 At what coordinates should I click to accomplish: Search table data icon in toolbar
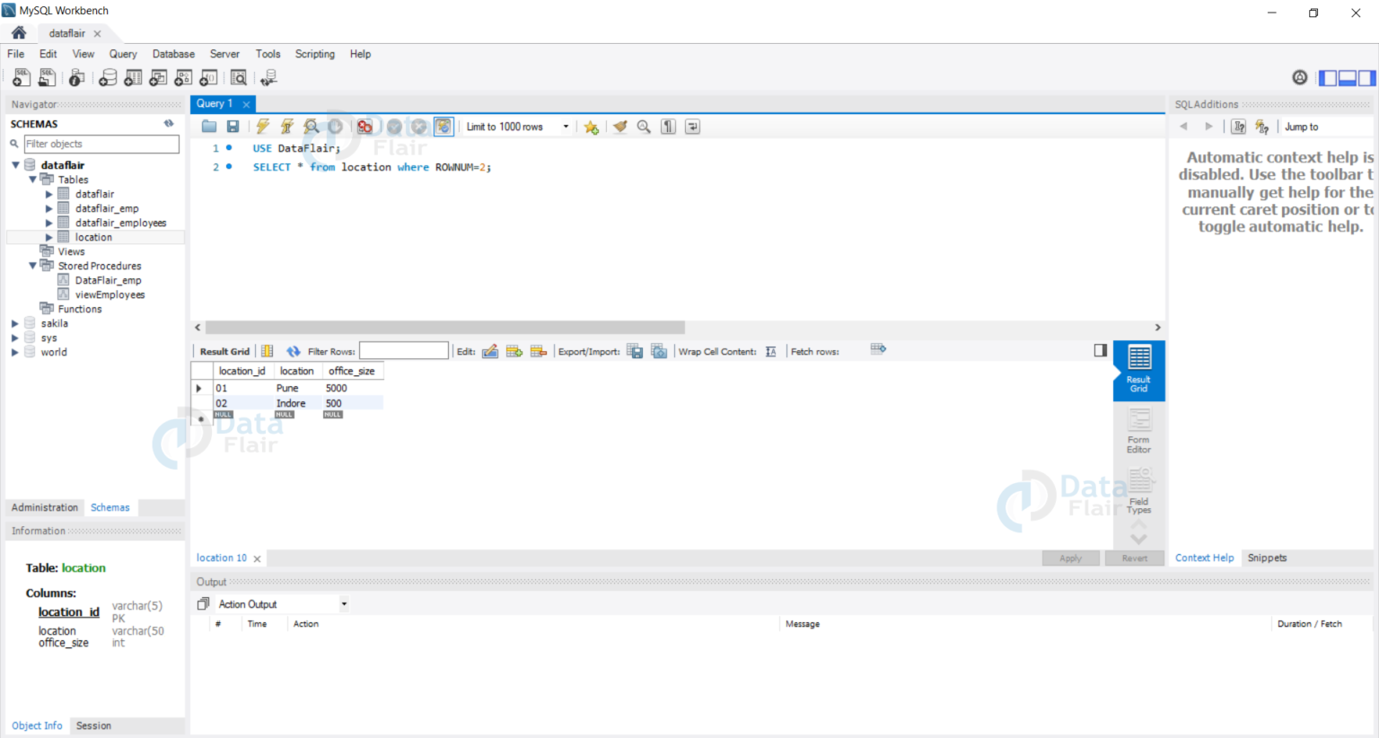(x=239, y=78)
